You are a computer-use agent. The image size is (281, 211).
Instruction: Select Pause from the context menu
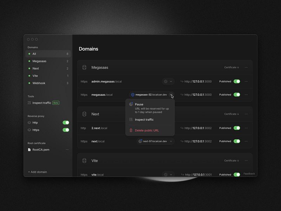click(x=139, y=104)
